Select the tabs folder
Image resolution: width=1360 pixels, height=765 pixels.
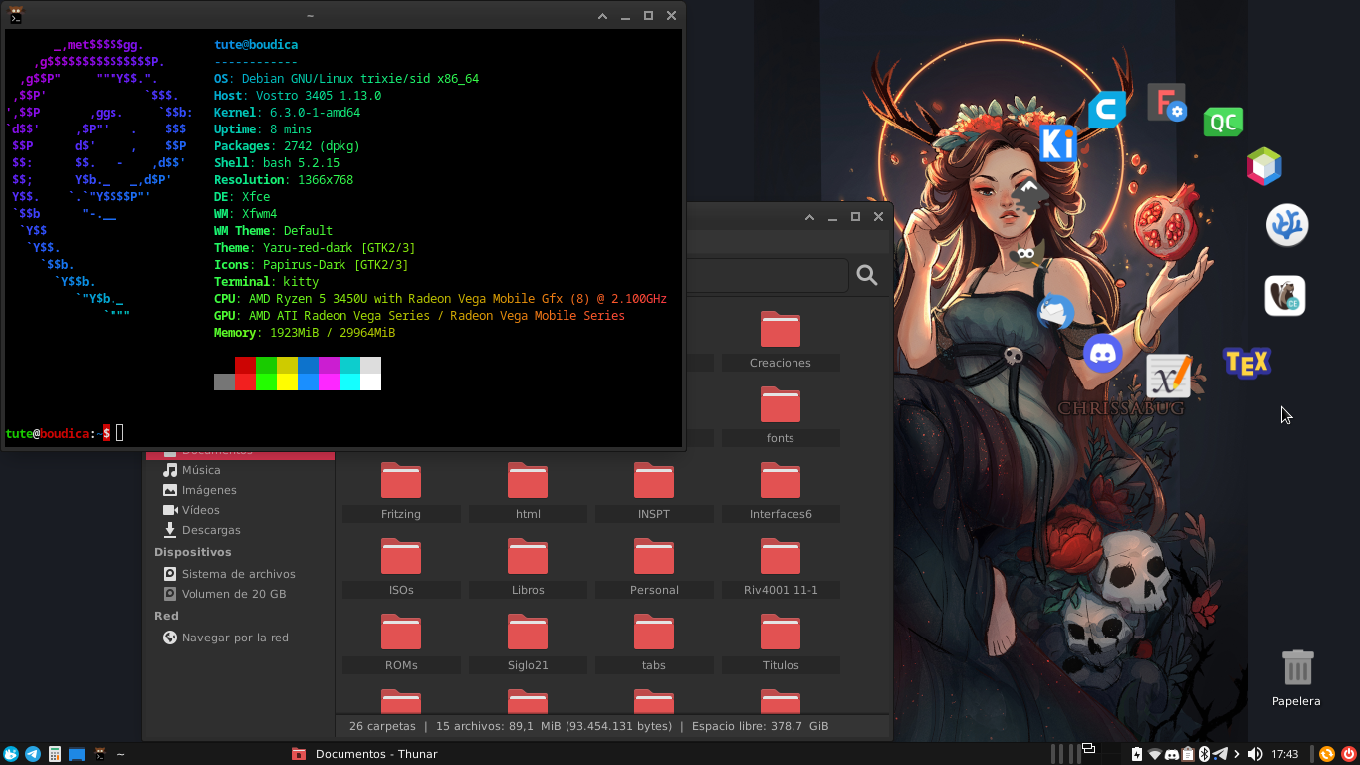click(x=654, y=643)
